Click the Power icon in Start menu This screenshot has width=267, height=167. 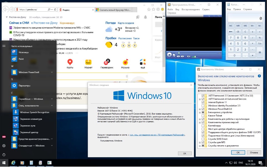point(4,155)
